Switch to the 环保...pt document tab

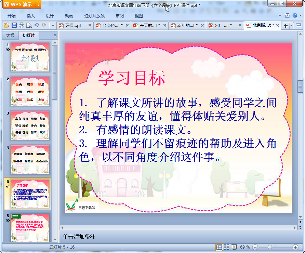73,26
